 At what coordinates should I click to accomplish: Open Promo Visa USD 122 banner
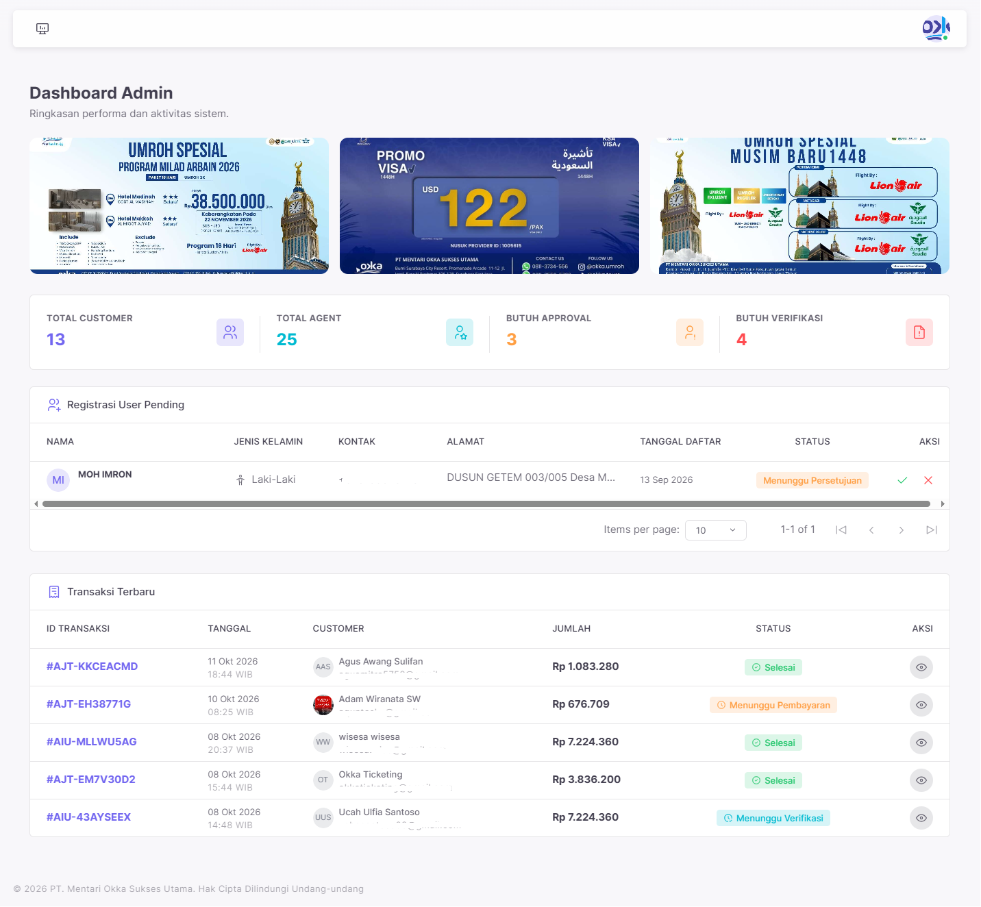[489, 206]
